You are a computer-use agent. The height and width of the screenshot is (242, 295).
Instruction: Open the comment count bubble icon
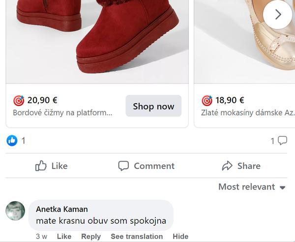point(283,141)
